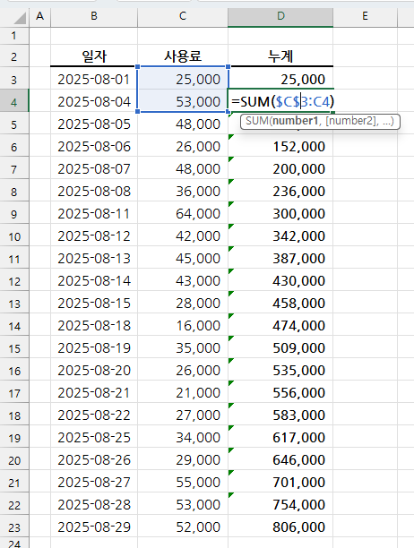Select row 4 header
Image resolution: width=414 pixels, height=548 pixels.
point(14,101)
